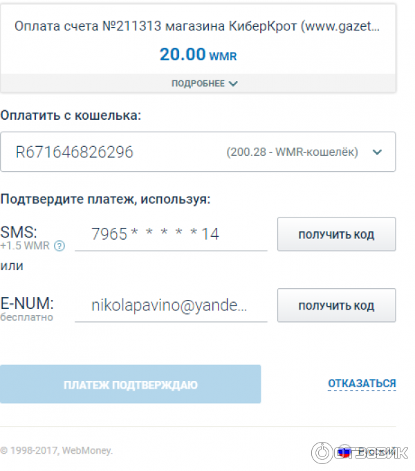The height and width of the screenshot is (471, 415).
Task: Click the 20.00 WMR payment amount
Action: tap(198, 55)
